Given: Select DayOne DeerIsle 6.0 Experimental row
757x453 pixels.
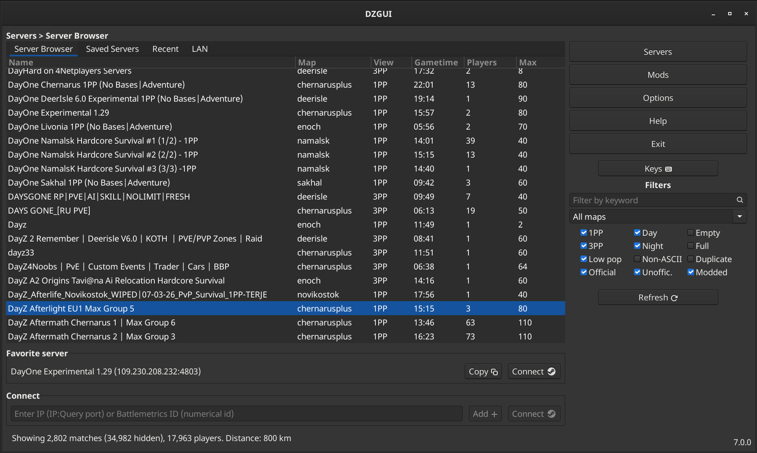Looking at the screenshot, I should tap(286, 99).
